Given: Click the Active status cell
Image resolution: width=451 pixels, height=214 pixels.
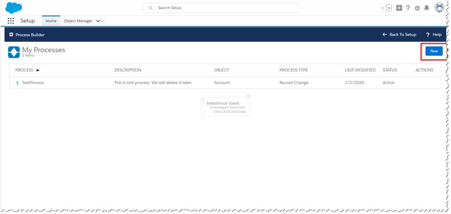Looking at the screenshot, I should point(388,83).
